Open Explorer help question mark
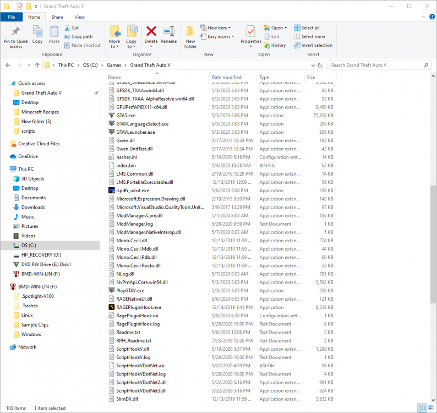The width and height of the screenshot is (437, 413). (x=432, y=17)
